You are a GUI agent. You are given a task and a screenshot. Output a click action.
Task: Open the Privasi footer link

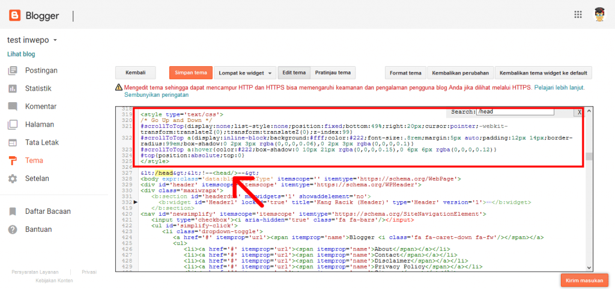tap(89, 272)
